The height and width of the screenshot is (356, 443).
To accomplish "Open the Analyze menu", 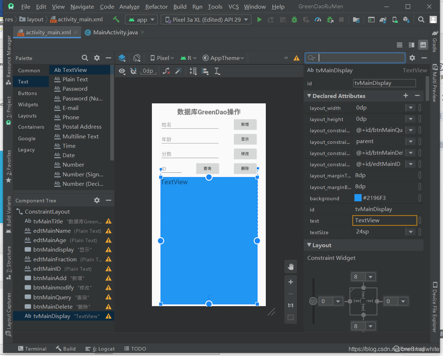I will pyautogui.click(x=129, y=7).
